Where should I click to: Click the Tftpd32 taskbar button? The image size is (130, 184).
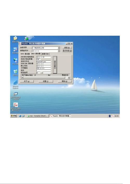coord(60,116)
